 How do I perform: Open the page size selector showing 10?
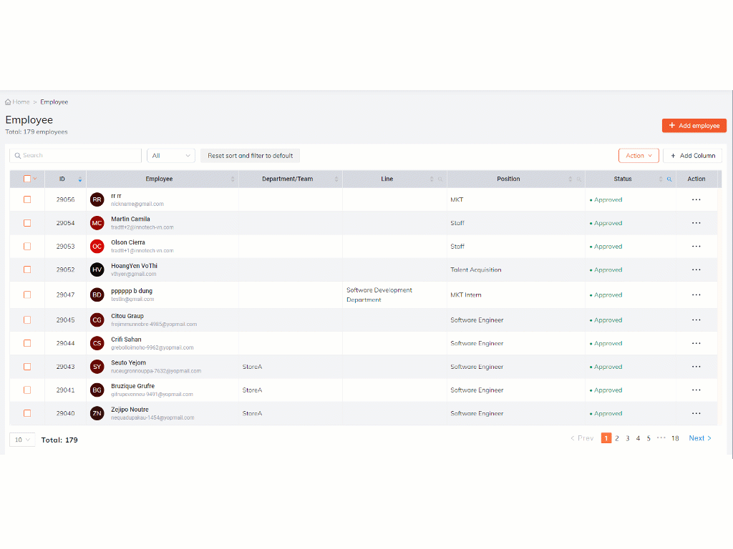pos(21,440)
